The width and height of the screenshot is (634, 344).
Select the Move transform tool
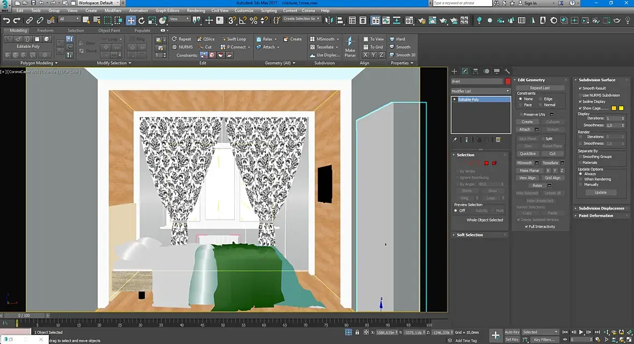click(x=131, y=20)
